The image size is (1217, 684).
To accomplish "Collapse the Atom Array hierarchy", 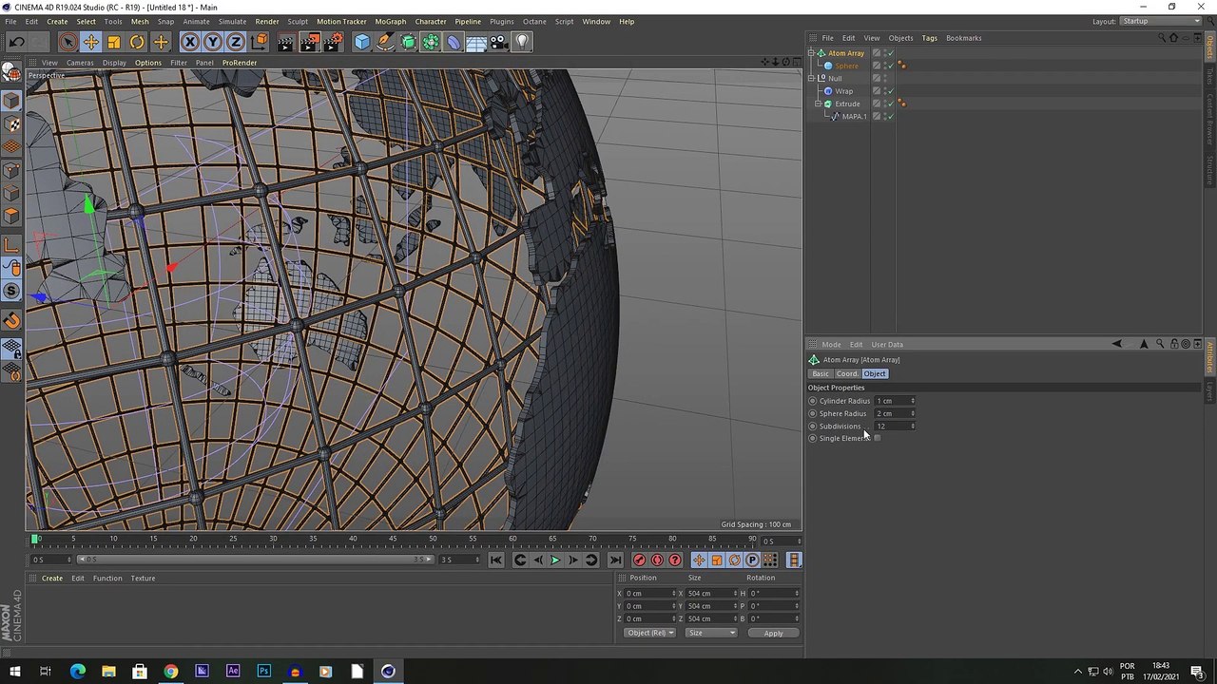I will (811, 53).
